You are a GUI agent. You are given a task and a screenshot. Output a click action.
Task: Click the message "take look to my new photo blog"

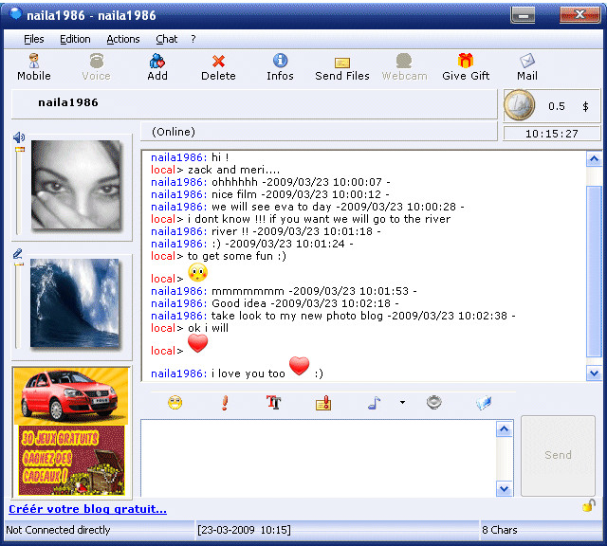(x=297, y=316)
